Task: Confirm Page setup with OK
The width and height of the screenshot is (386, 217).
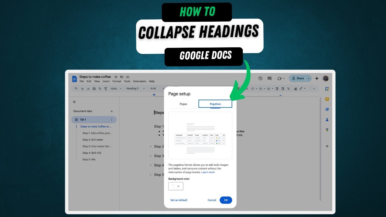Action: point(226,200)
